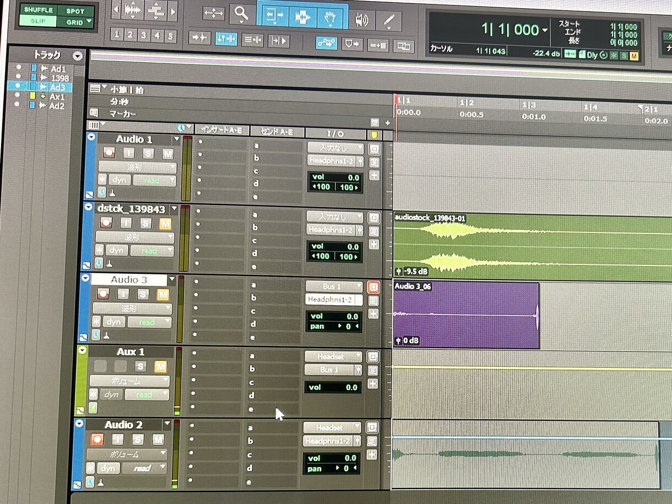The image size is (672, 504).
Task: Open Audio 3 Bus 1 input selector
Action: 334,286
